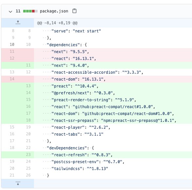This screenshot has width=192, height=190.
Task: Click the package.json file name
Action: [54, 11]
